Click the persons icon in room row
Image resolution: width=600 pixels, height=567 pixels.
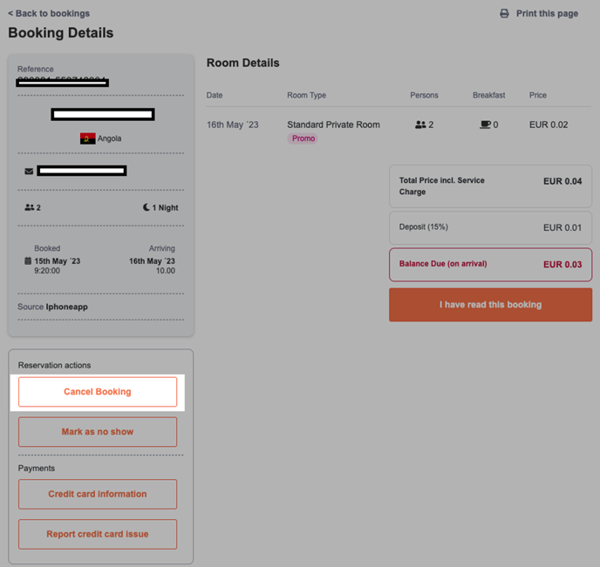tap(420, 125)
